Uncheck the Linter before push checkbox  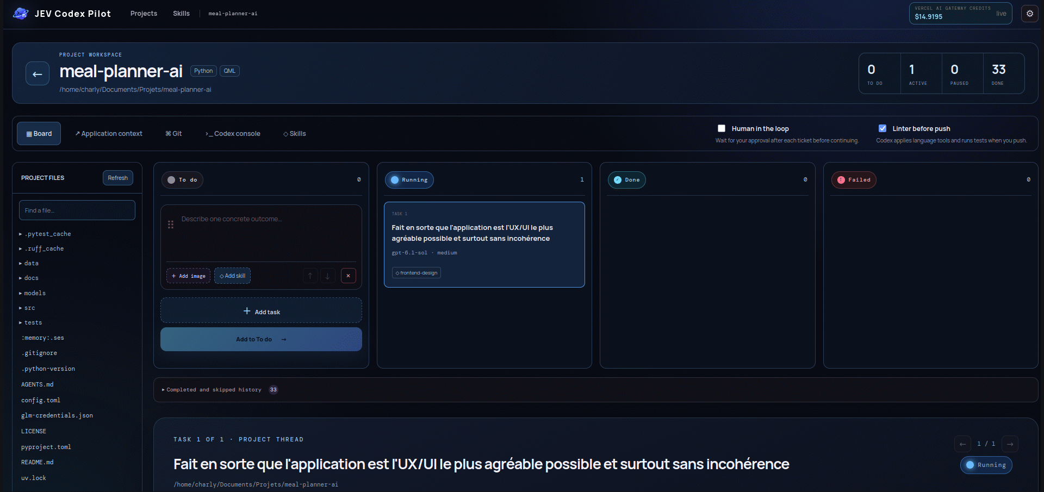click(883, 129)
